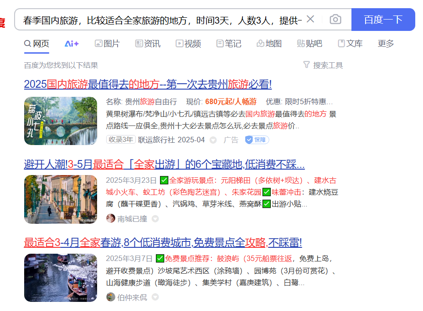The image size is (423, 311).
Task: Open the boat and cherry blossom thumbnail
Action: tap(61, 278)
